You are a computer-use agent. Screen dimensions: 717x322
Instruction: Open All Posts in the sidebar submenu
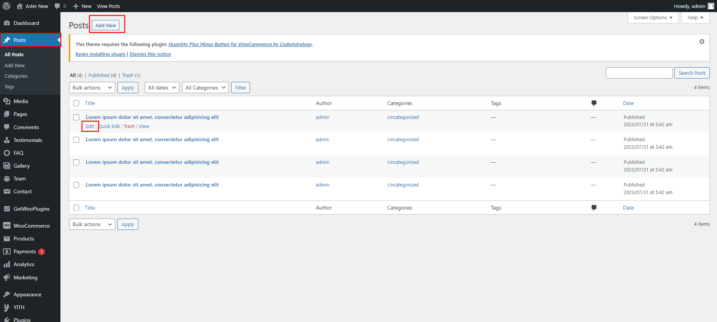pos(14,54)
